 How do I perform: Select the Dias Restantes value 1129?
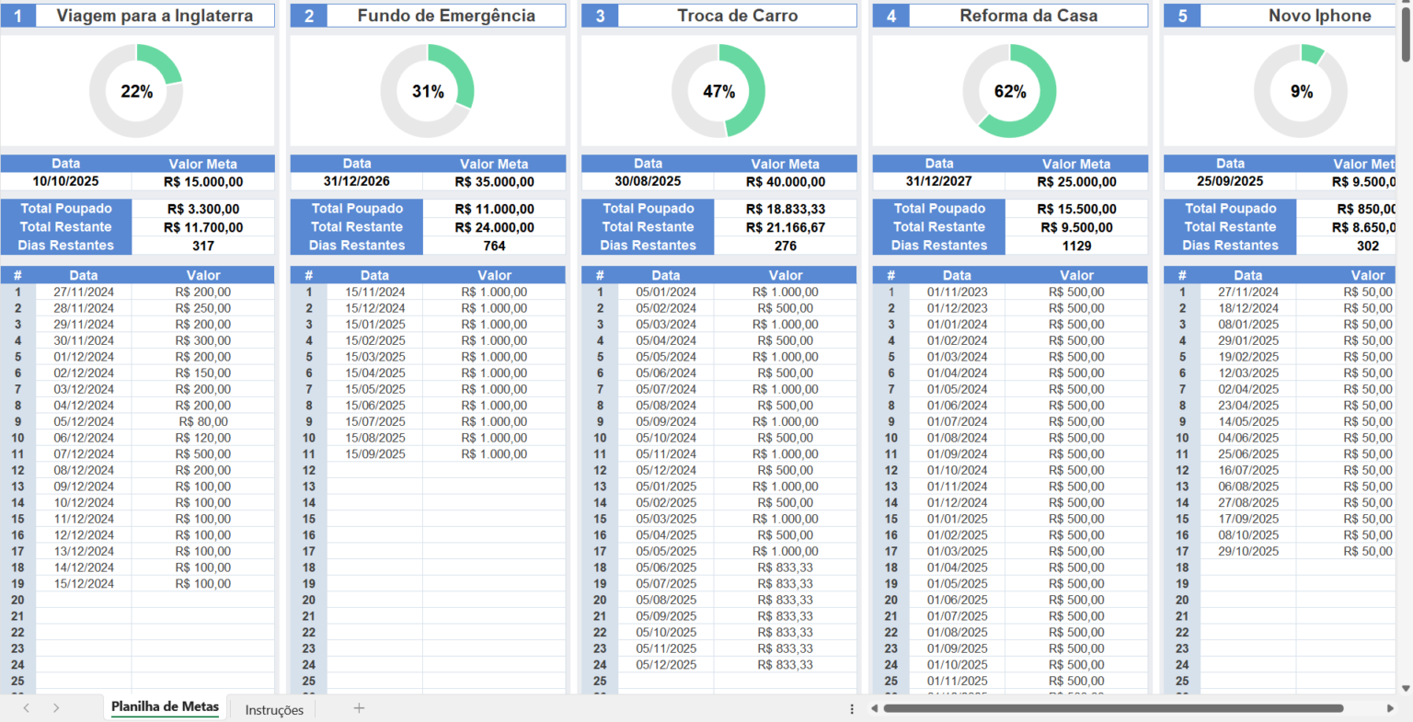[x=1078, y=246]
